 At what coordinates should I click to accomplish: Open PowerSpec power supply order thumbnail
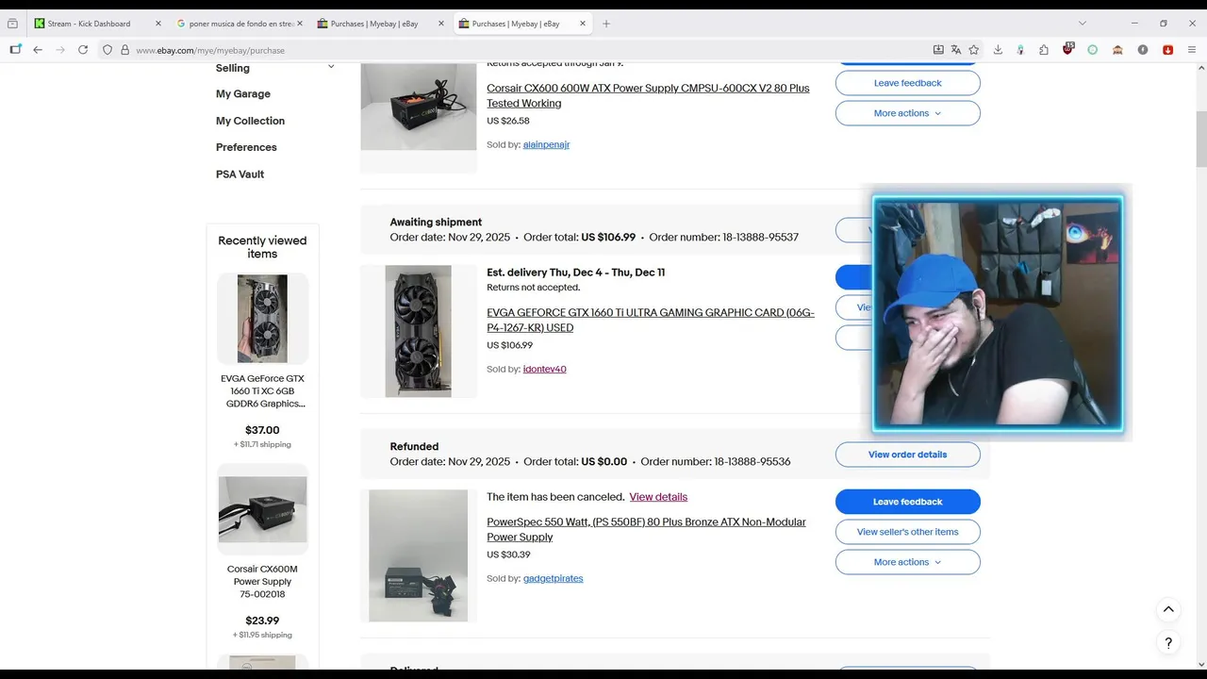[419, 555]
